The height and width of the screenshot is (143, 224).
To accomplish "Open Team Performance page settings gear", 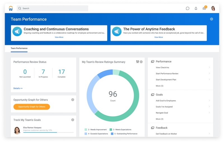I will point(212,19).
